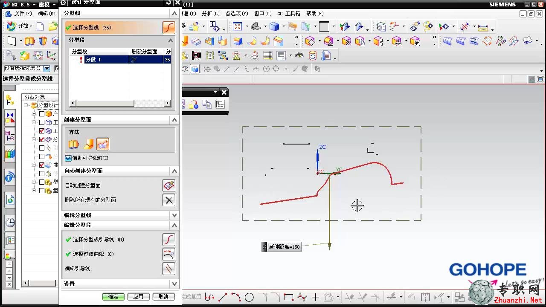Image resolution: width=546 pixels, height=307 pixels.
Task: Open the Edit menu
Action: coord(46,14)
